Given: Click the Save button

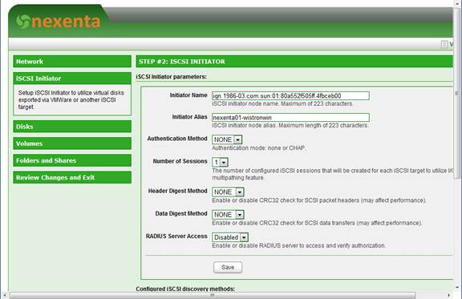Looking at the screenshot, I should click(x=228, y=267).
